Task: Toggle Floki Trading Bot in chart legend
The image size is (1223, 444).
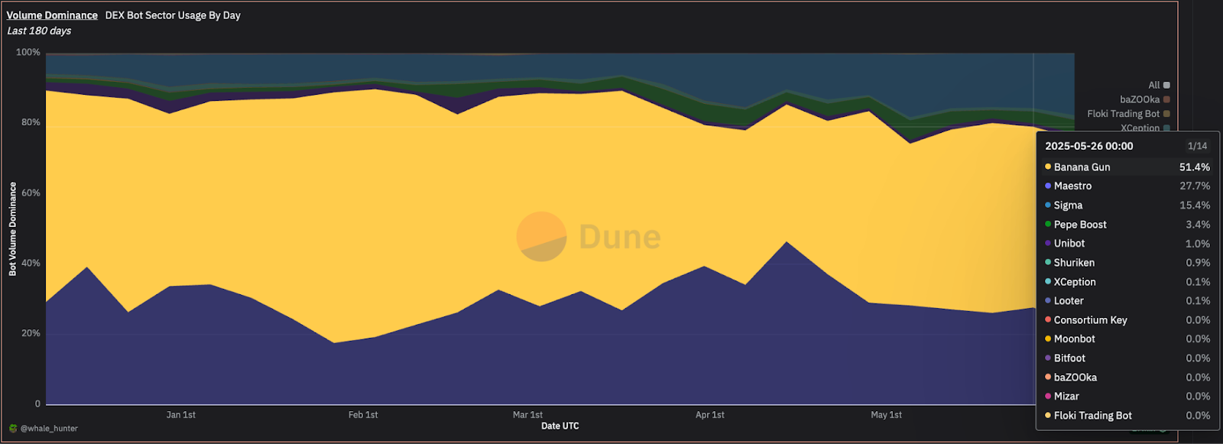Action: (x=1128, y=114)
